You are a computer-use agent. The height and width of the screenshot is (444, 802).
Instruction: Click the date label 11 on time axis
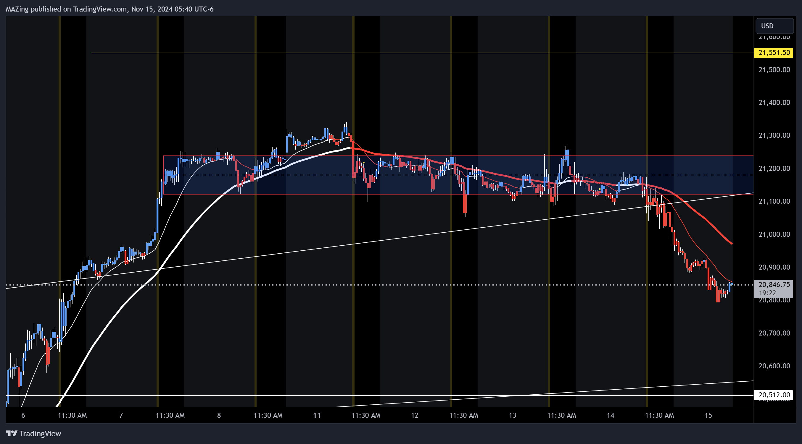[317, 415]
